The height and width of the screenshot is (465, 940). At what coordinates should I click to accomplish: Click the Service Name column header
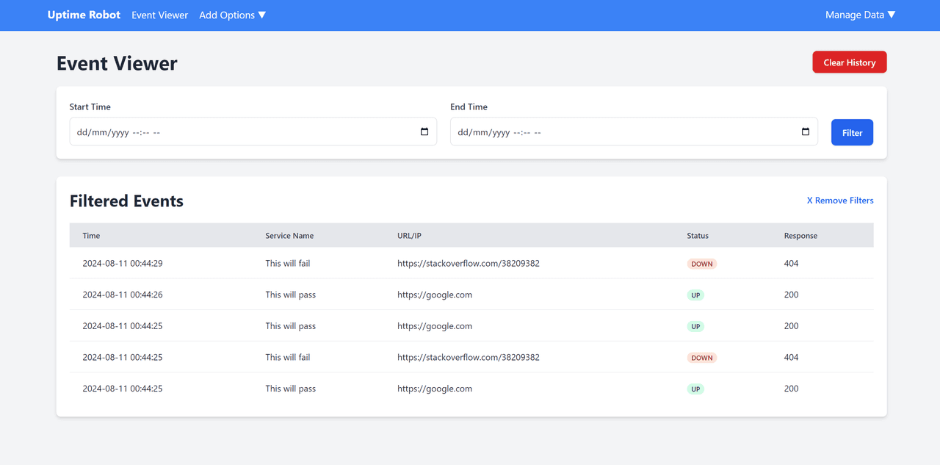(289, 236)
